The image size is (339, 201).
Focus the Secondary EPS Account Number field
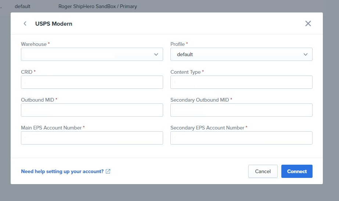[241, 138]
